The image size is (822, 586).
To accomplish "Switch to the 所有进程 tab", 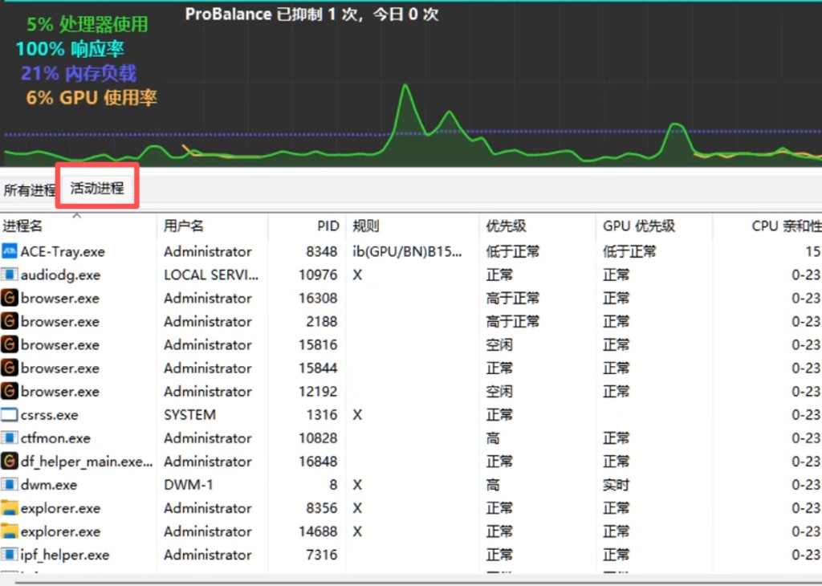I will click(x=29, y=189).
